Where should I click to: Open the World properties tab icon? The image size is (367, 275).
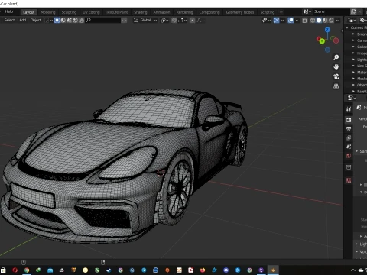[349, 156]
